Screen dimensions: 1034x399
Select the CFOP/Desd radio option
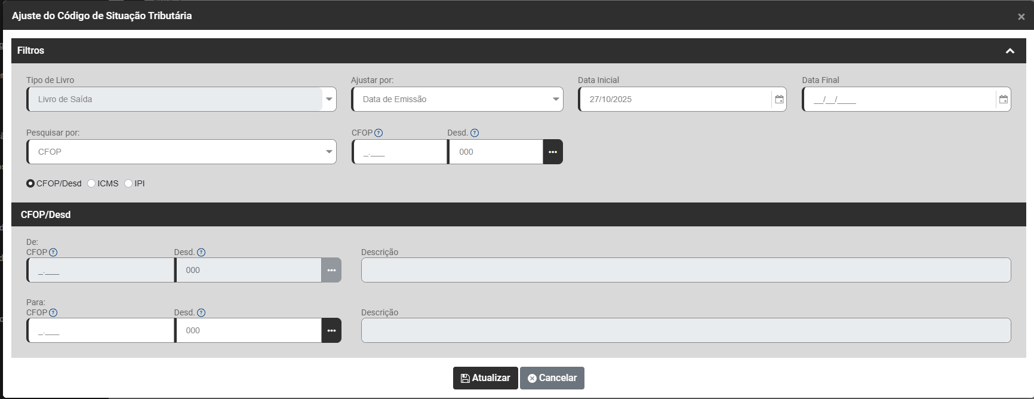coord(30,183)
